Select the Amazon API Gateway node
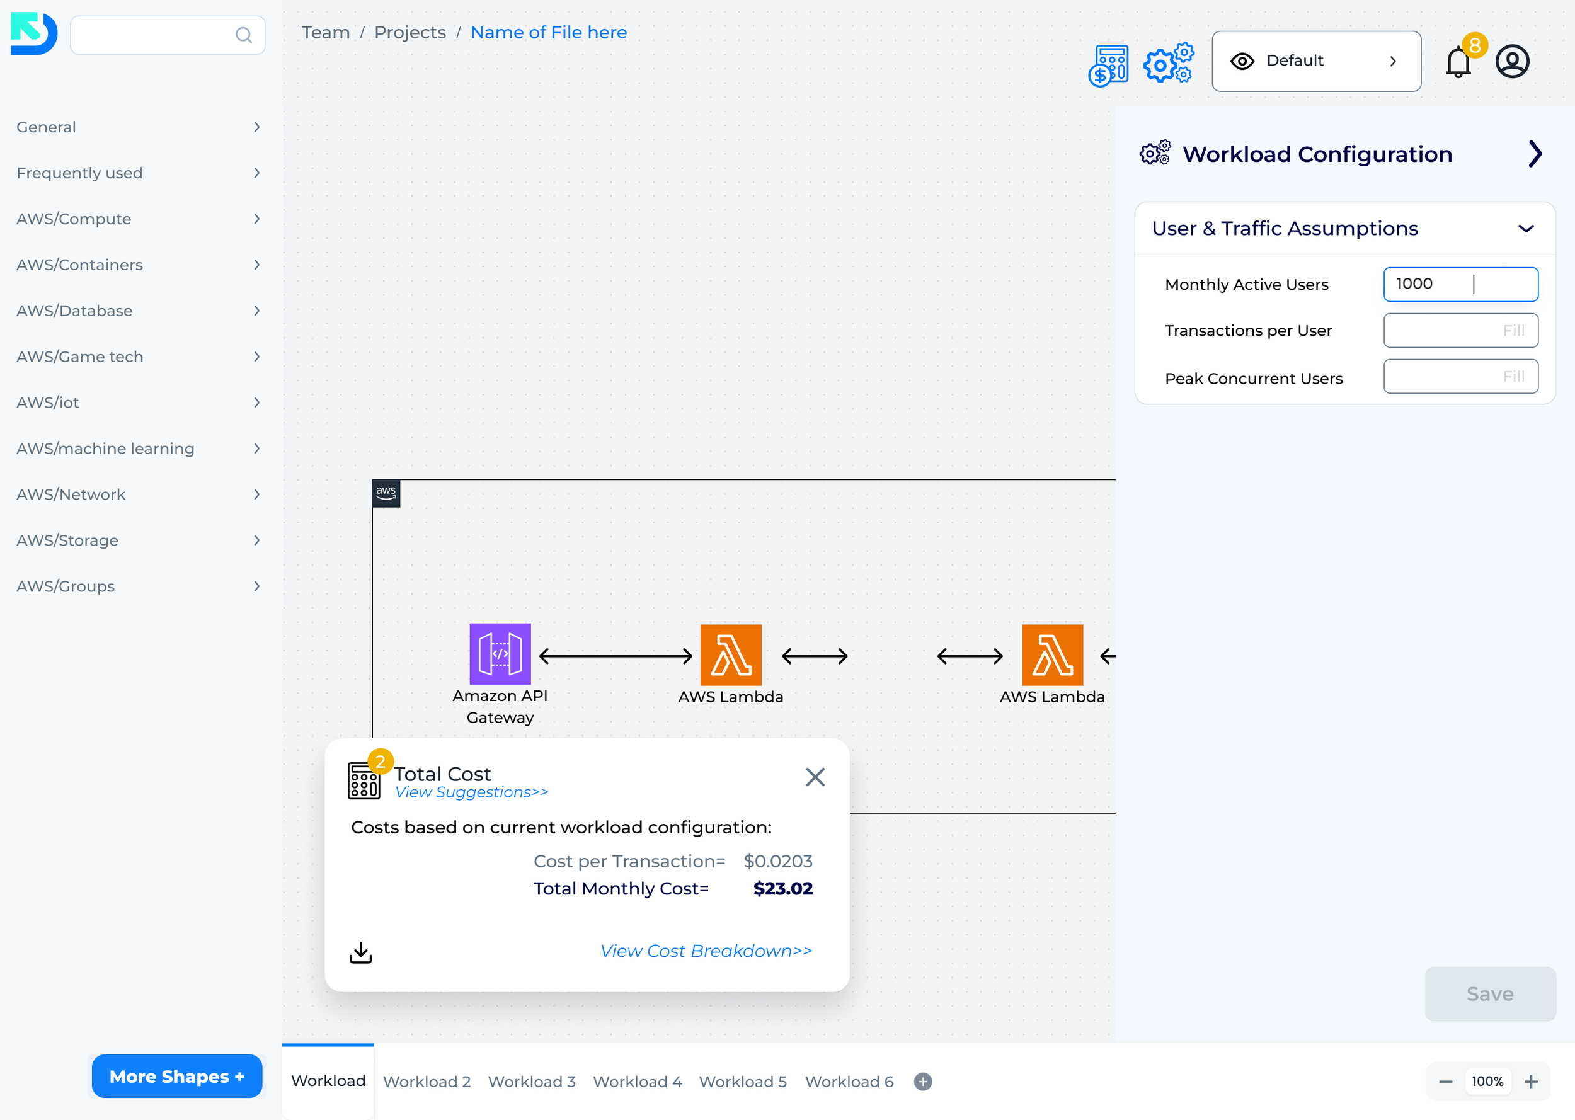This screenshot has height=1120, width=1575. (x=500, y=654)
